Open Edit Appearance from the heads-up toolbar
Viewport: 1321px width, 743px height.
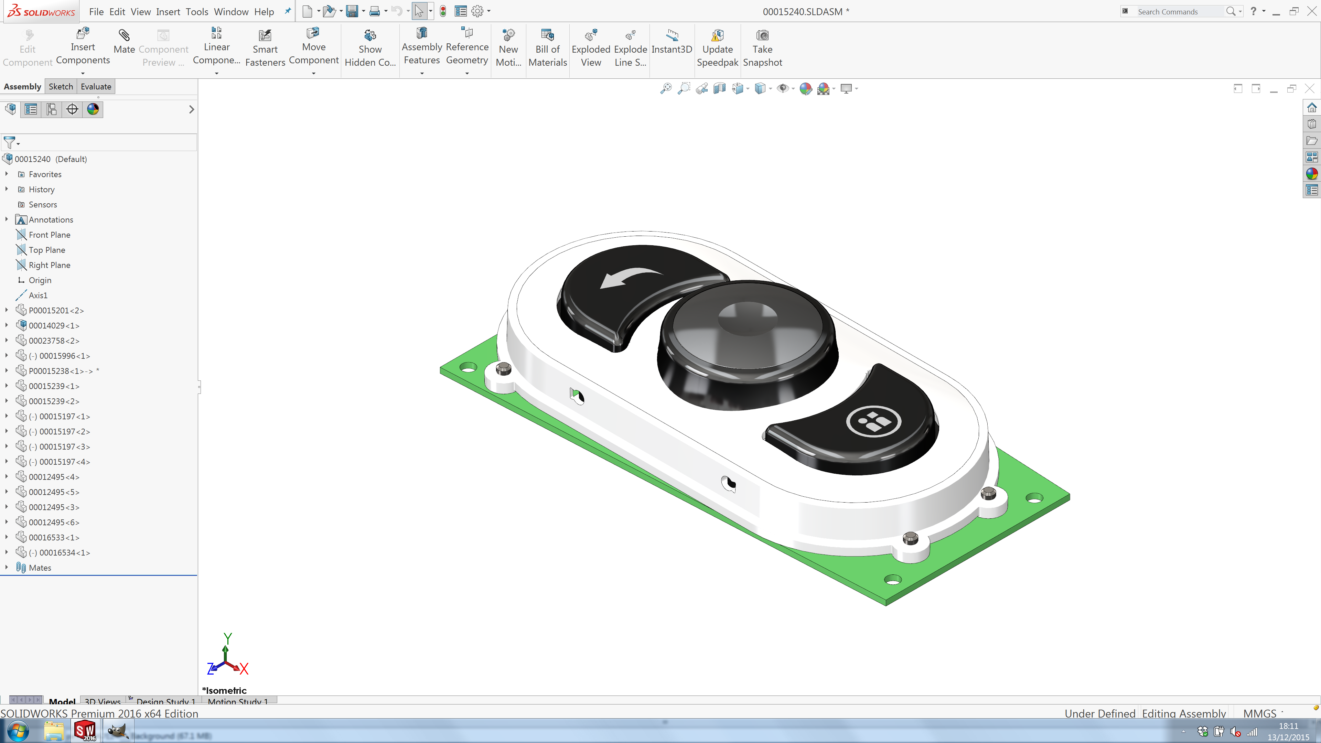tap(806, 88)
